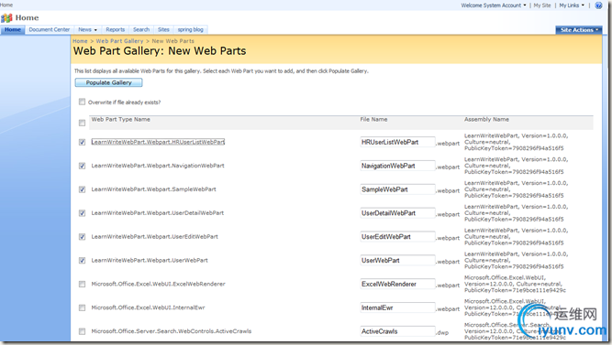Open the Welcome System Account menu
This screenshot has width=612, height=345.
(494, 5)
